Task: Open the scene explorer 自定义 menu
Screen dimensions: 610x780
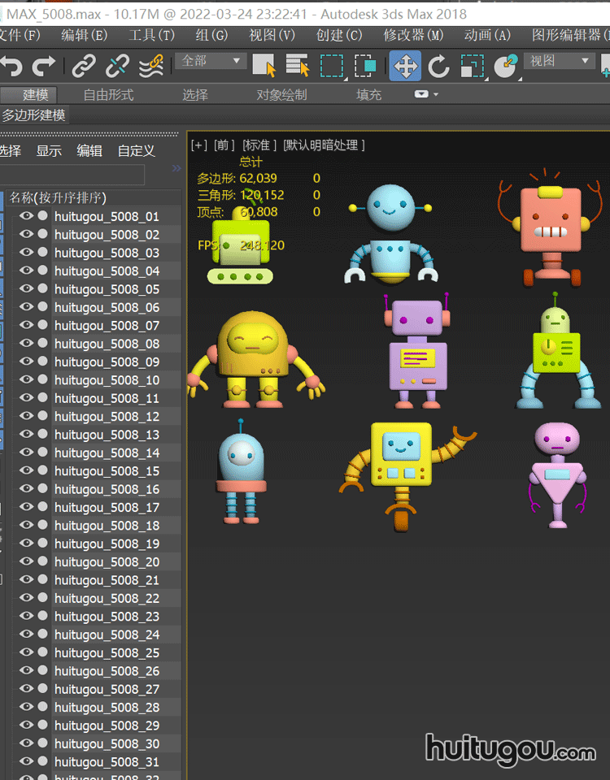Action: pos(136,151)
